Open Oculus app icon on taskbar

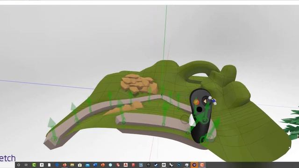(x=164, y=165)
